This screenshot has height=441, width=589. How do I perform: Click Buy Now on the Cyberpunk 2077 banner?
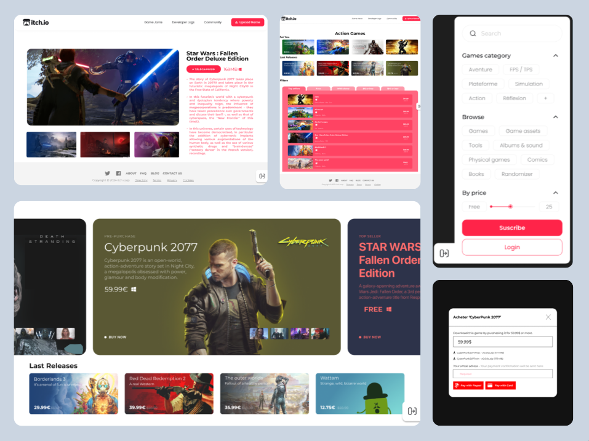pyautogui.click(x=115, y=337)
